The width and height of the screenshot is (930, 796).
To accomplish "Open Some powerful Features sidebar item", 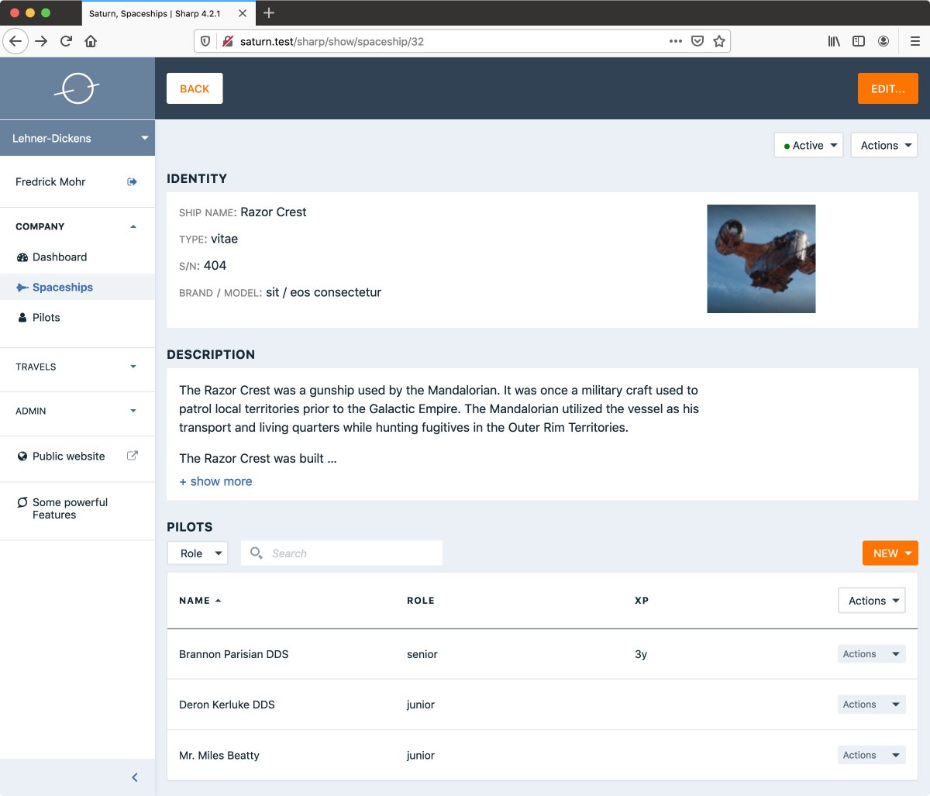I will 77,508.
